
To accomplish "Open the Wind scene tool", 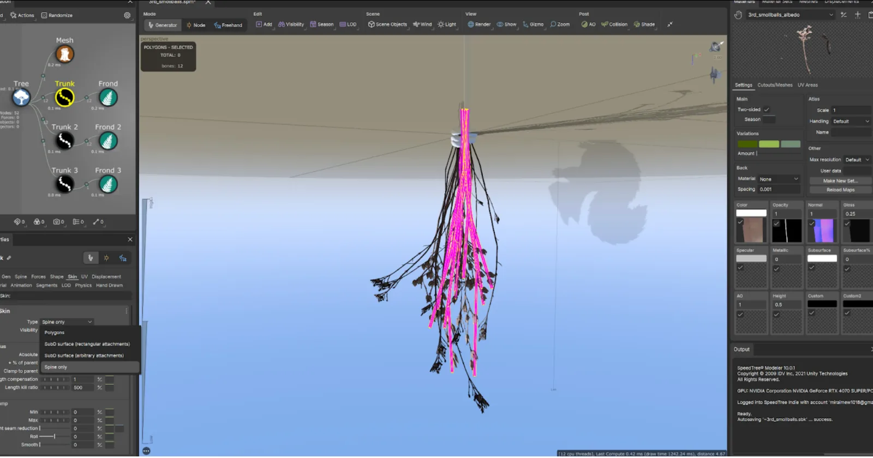I will tap(422, 25).
